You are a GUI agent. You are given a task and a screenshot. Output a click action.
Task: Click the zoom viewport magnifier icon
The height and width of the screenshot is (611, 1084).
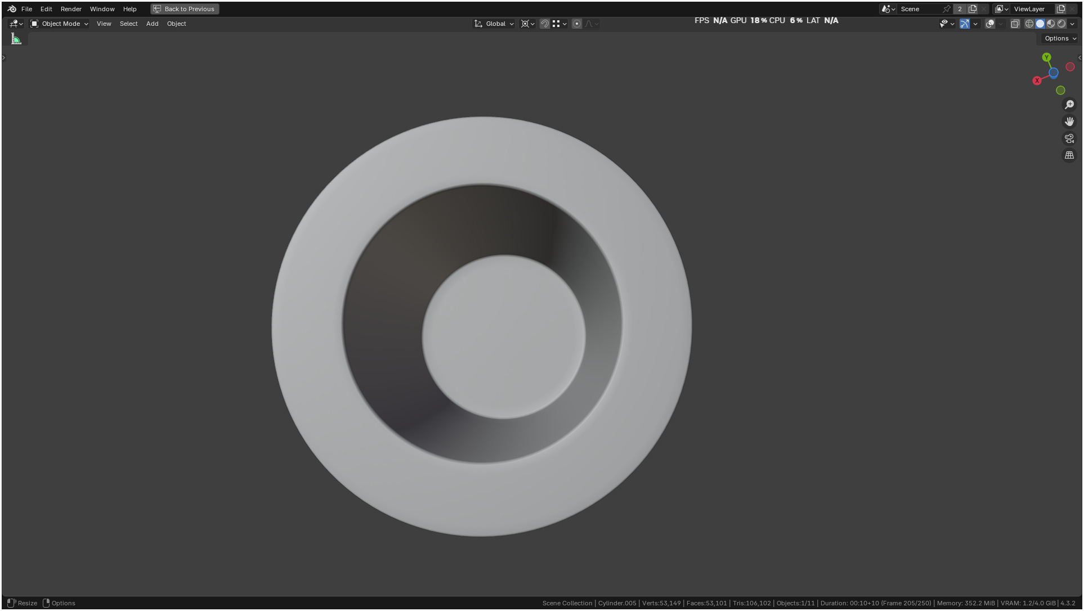1069,105
